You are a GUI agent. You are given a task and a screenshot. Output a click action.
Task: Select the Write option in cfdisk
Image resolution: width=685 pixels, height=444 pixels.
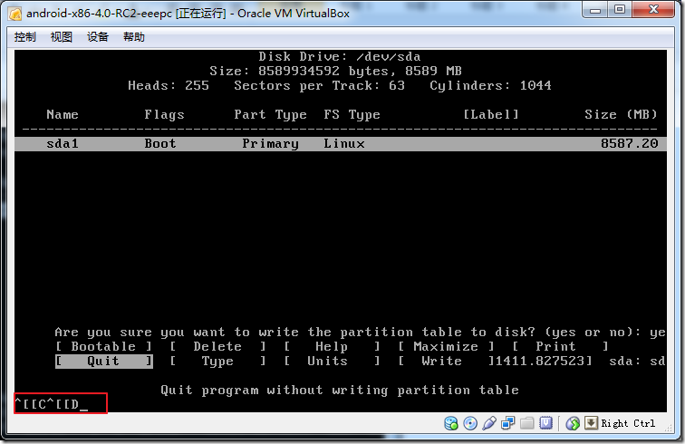pos(446,362)
